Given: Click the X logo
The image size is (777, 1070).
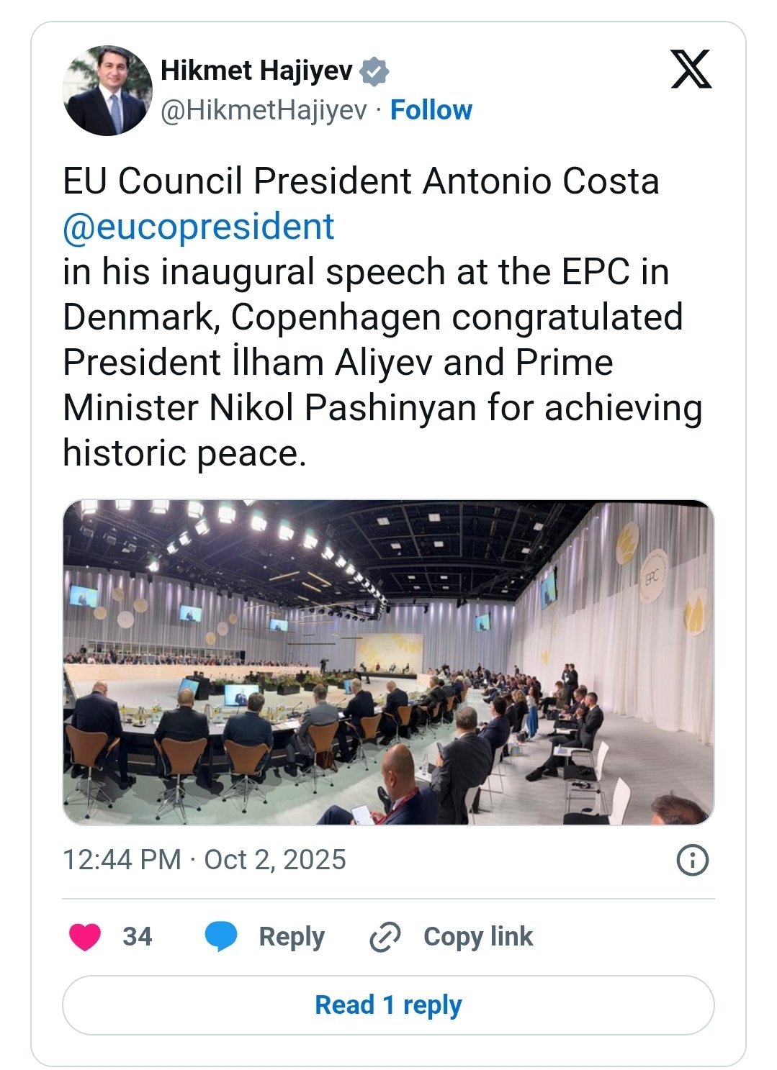Looking at the screenshot, I should point(691,70).
